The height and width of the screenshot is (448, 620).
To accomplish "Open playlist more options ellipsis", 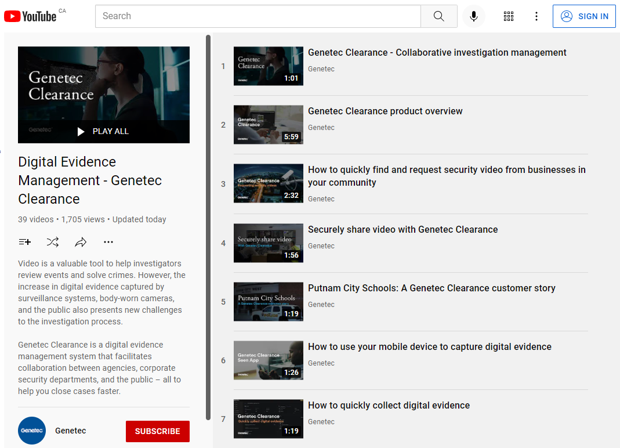I will pos(108,242).
